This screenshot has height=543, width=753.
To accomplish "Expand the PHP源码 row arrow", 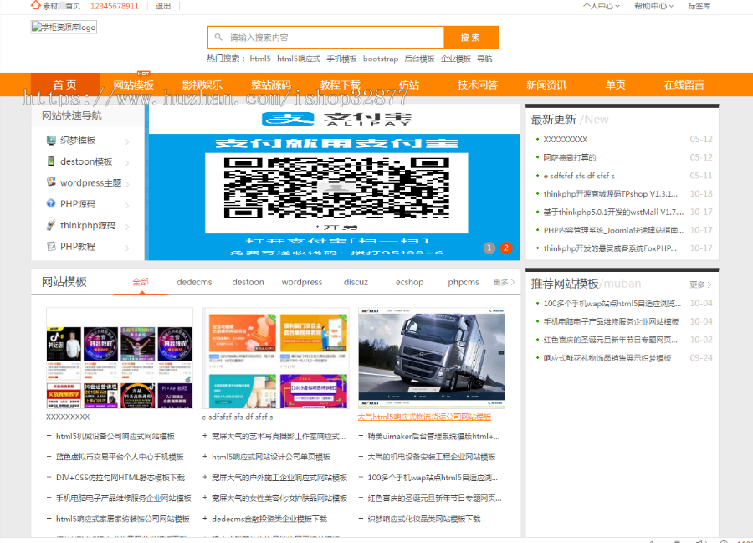I will click(x=127, y=205).
